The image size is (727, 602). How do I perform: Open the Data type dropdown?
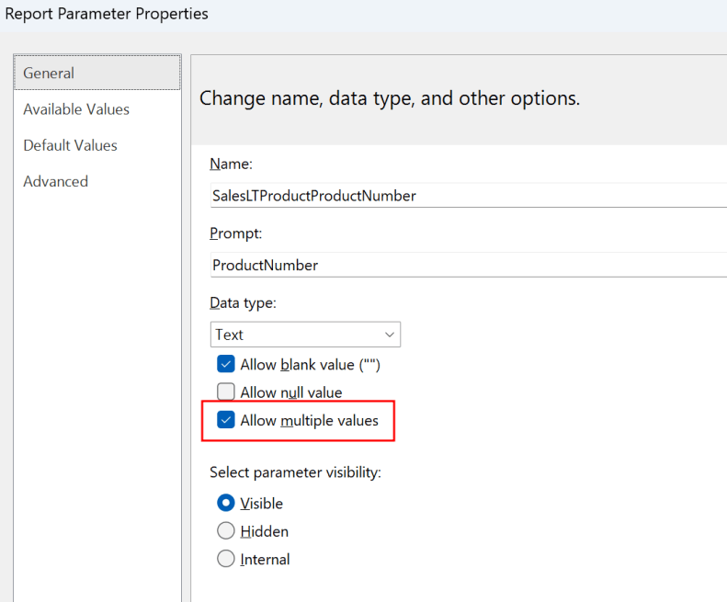click(305, 335)
